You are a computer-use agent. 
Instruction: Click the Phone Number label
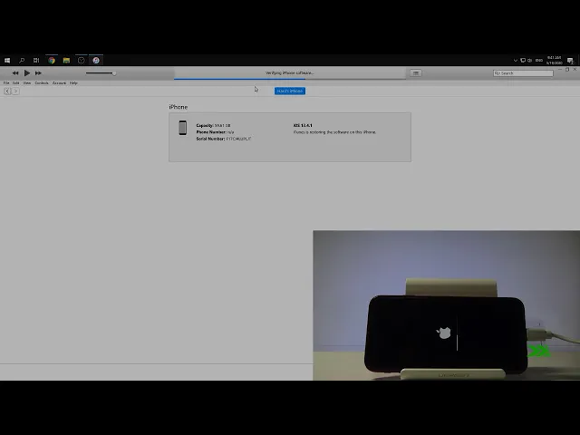[x=211, y=132]
